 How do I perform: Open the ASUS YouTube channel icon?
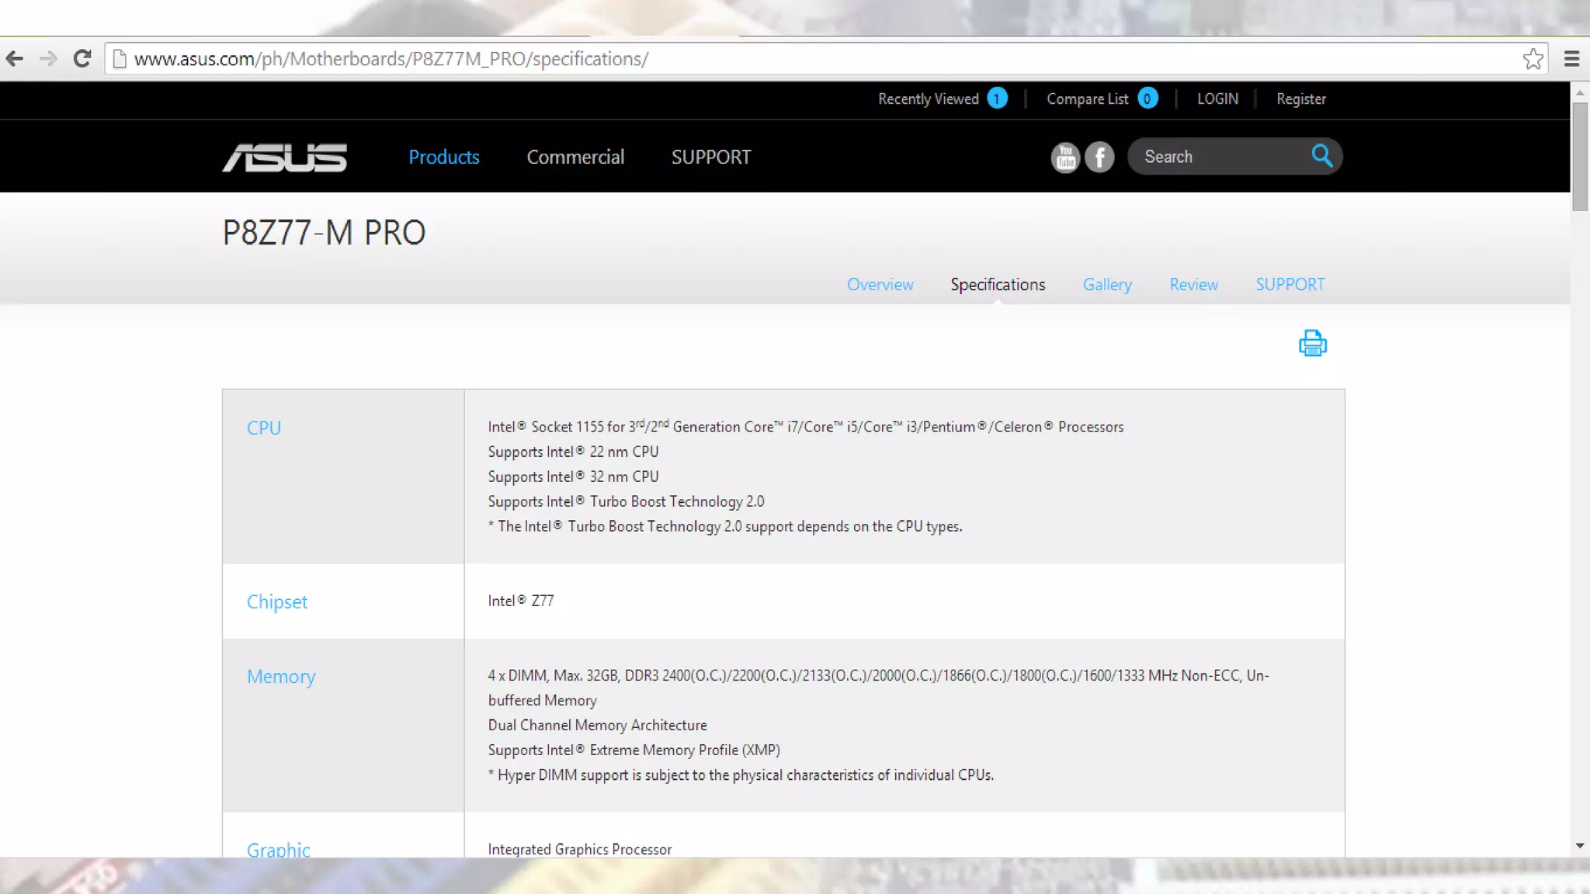pos(1065,158)
